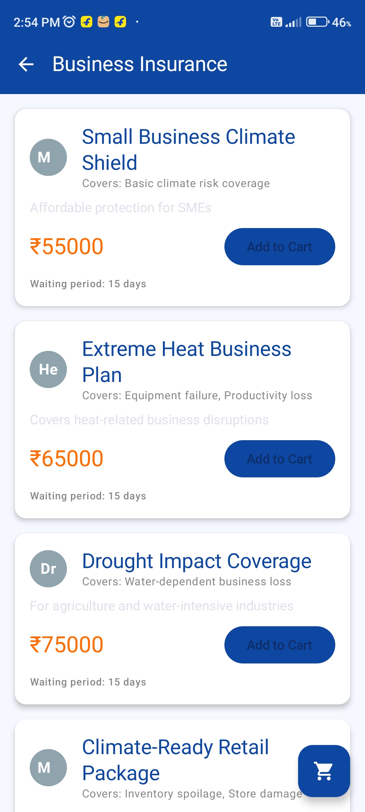The width and height of the screenshot is (365, 812).
Task: Tap the back arrow in header
Action: [x=26, y=64]
